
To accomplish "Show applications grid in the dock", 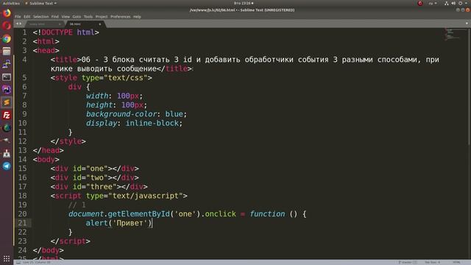I will (x=7, y=258).
